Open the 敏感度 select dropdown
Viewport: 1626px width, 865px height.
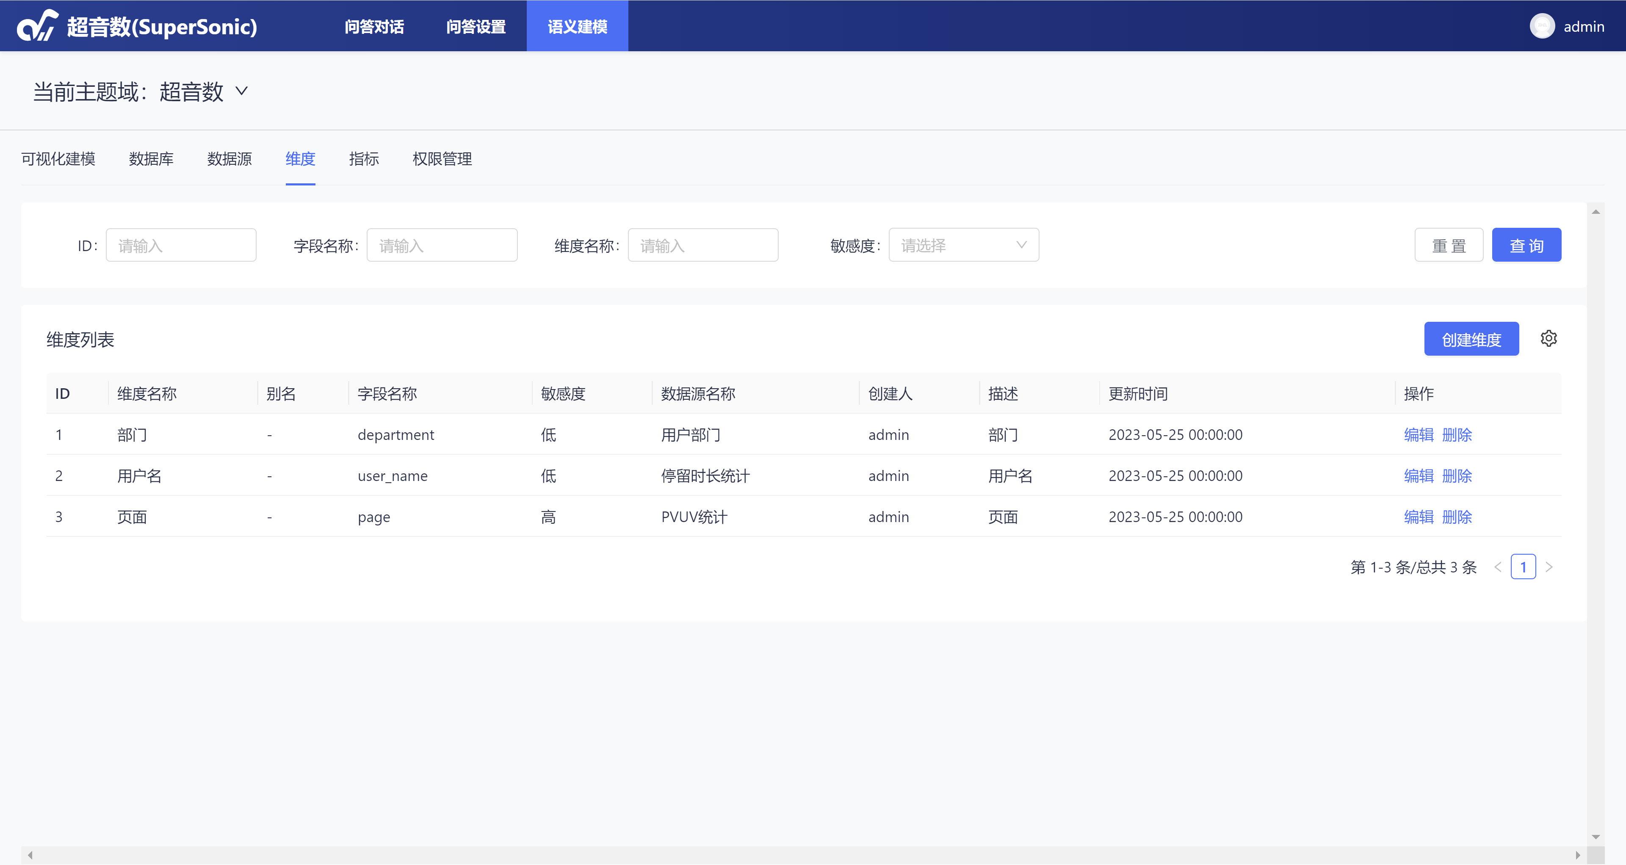(x=963, y=246)
